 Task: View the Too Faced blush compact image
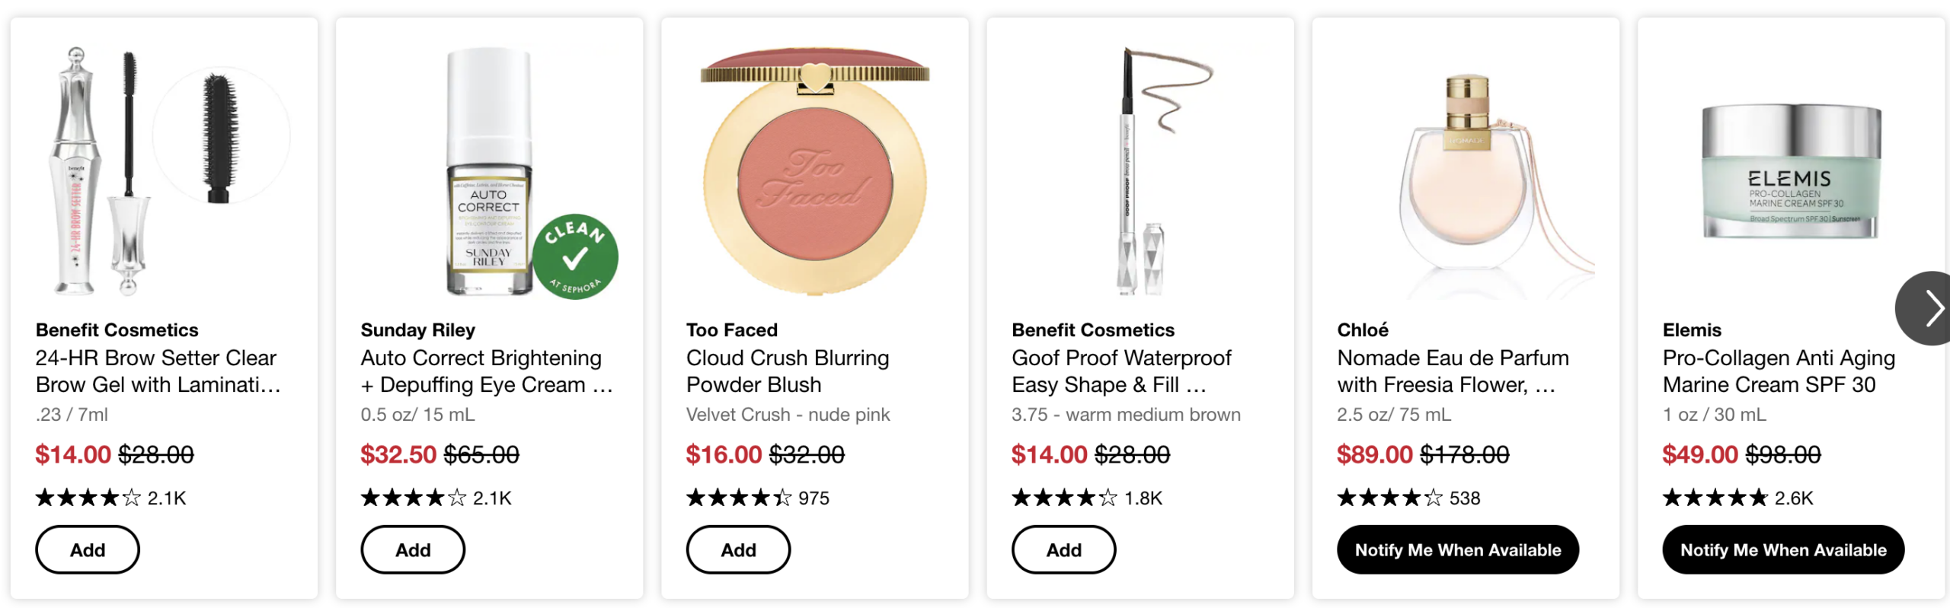(x=814, y=171)
